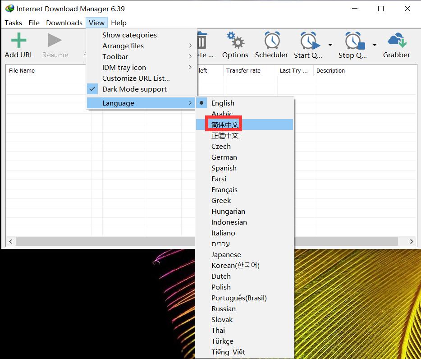Image resolution: width=421 pixels, height=359 pixels.
Task: Select Polish language
Action: [244, 287]
